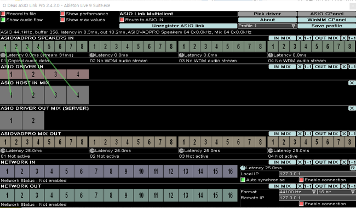Open the 16 bit depth dropdown

point(337,192)
